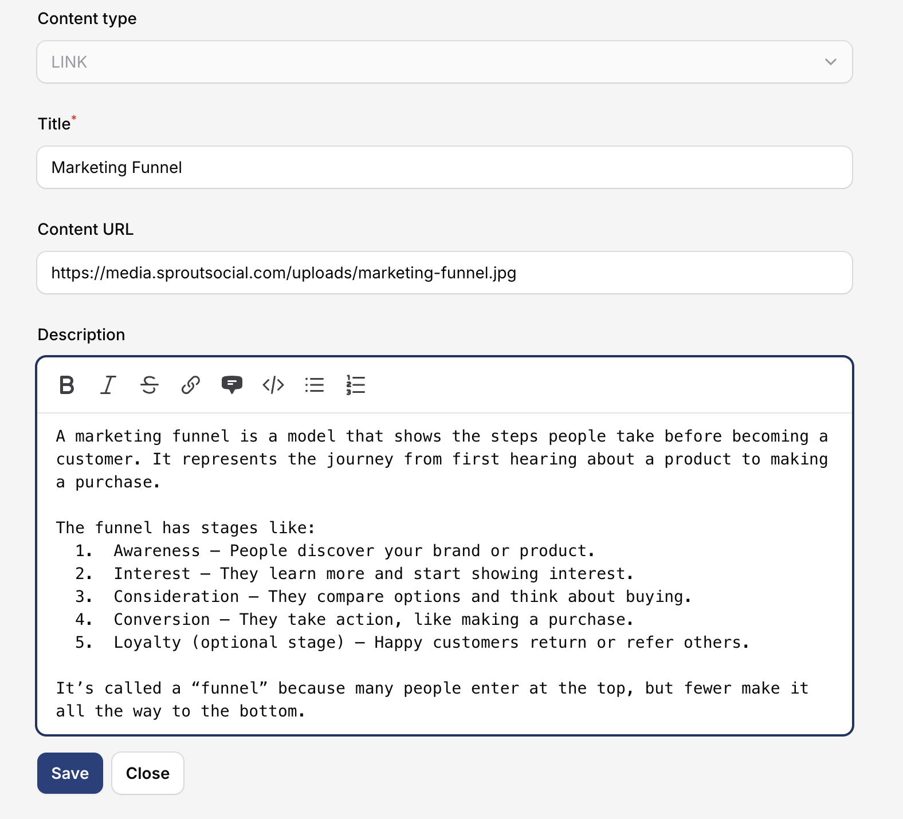Insert a hyperlink using the link icon
Viewport: 903px width, 819px height.
191,385
